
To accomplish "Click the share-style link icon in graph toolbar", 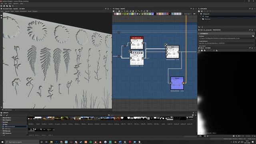I will (130, 11).
